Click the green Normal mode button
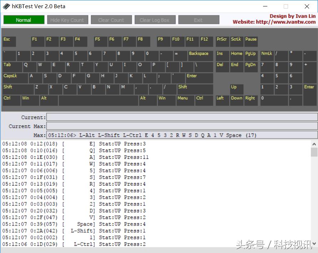 point(24,20)
